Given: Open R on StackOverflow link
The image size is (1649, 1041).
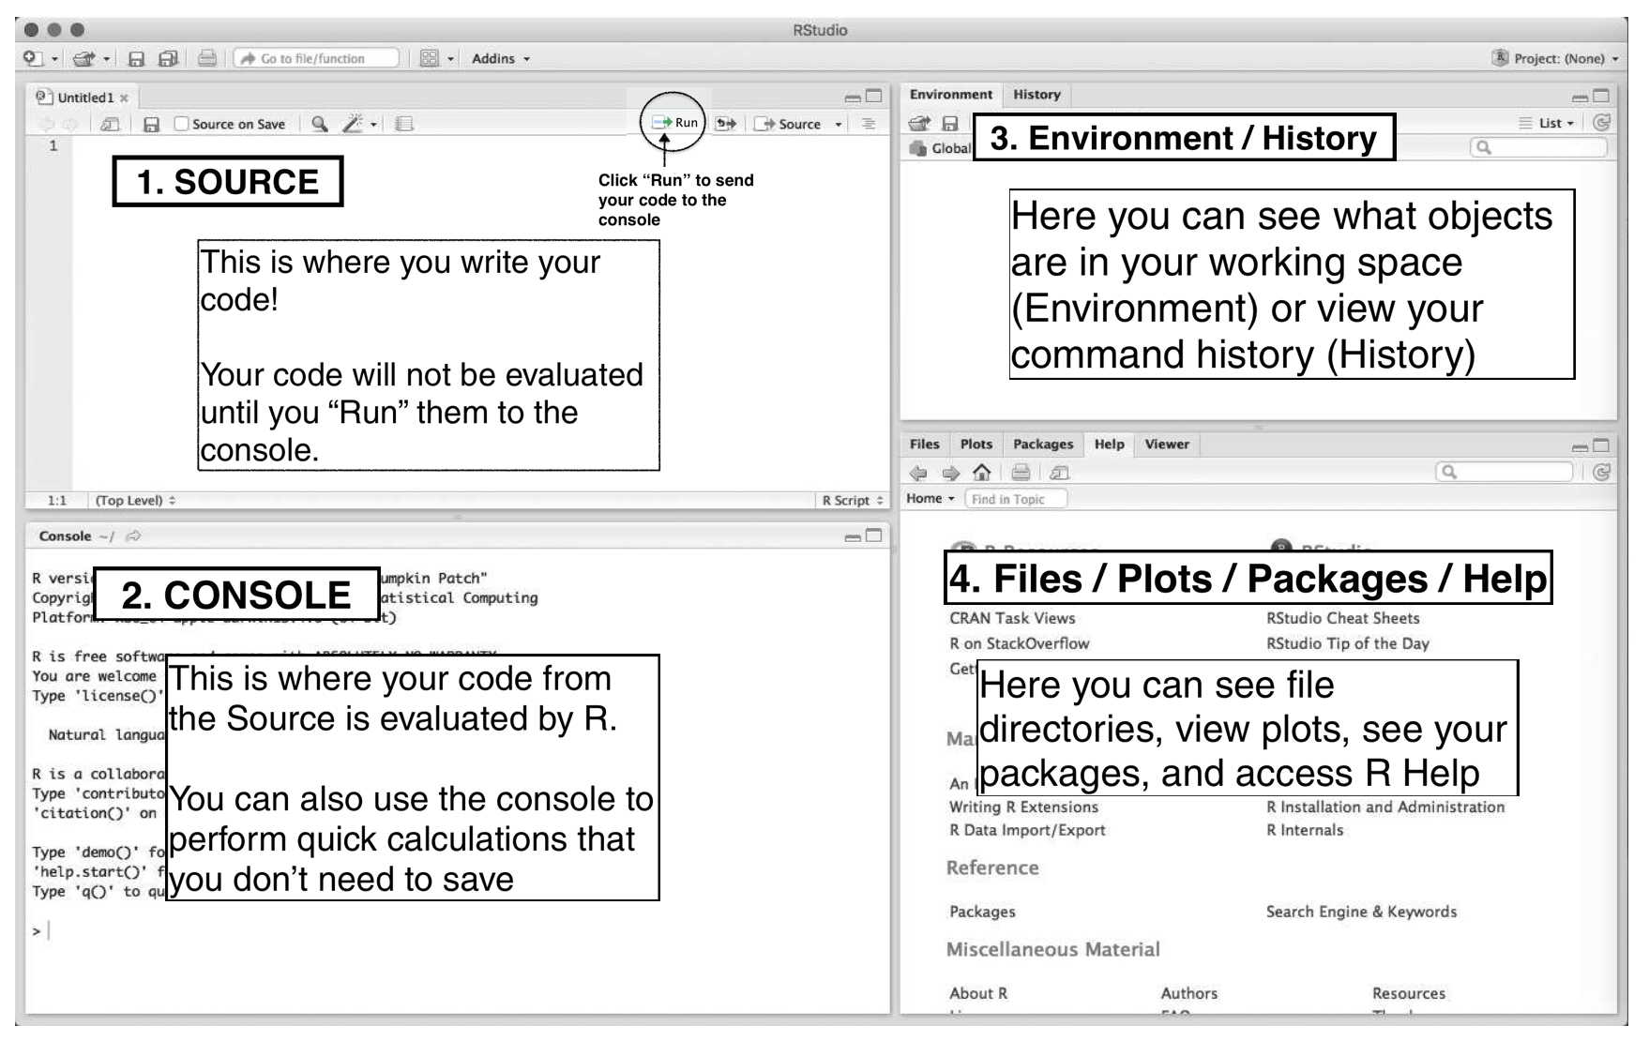Looking at the screenshot, I should point(1019,644).
